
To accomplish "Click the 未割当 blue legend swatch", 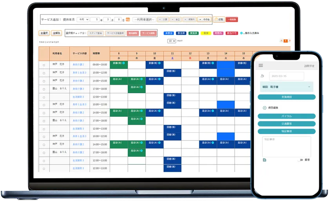I will pos(169,33).
